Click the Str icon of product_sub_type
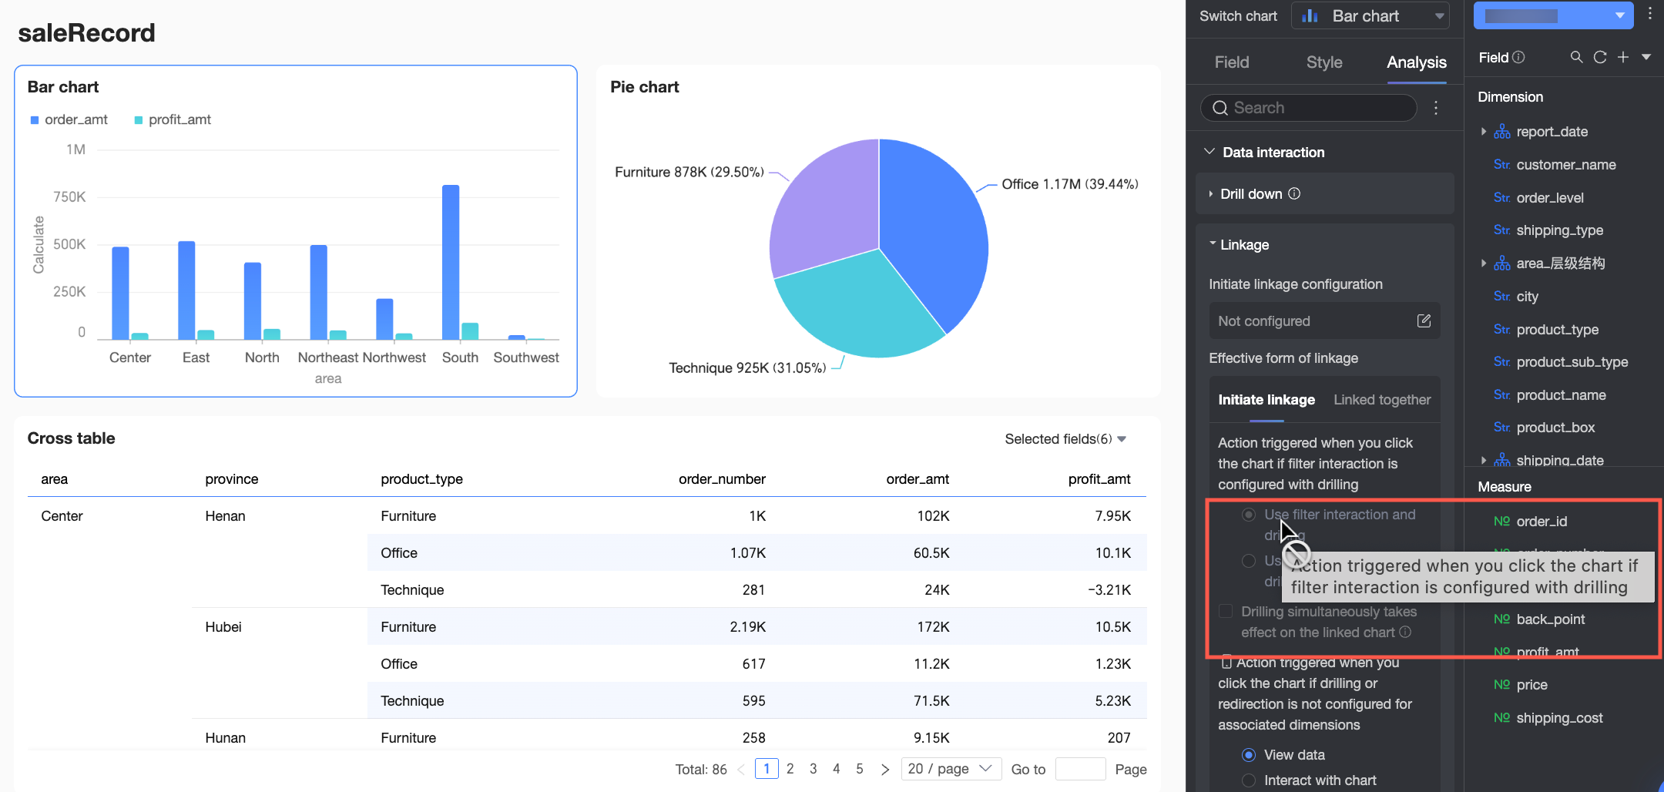This screenshot has height=792, width=1664. tap(1501, 361)
